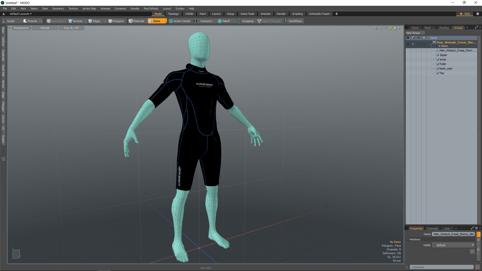The image size is (482, 271).
Task: Click the viewport rotate icon
Action: pyautogui.click(x=381, y=28)
